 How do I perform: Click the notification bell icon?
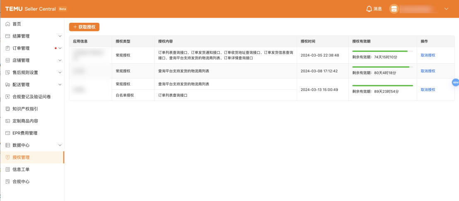pyautogui.click(x=369, y=9)
